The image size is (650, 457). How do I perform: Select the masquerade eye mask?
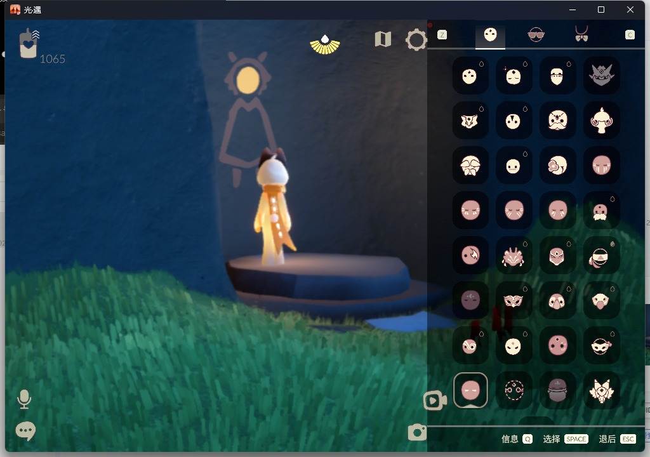click(x=514, y=300)
